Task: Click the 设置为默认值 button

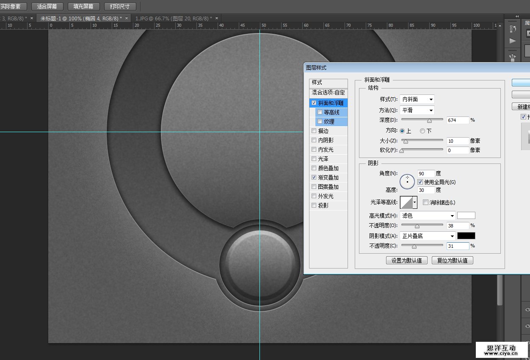Action: (x=407, y=260)
